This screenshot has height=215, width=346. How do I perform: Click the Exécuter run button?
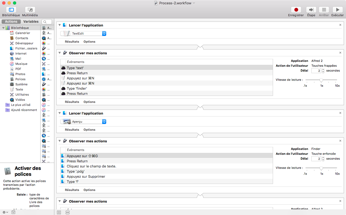pyautogui.click(x=338, y=10)
